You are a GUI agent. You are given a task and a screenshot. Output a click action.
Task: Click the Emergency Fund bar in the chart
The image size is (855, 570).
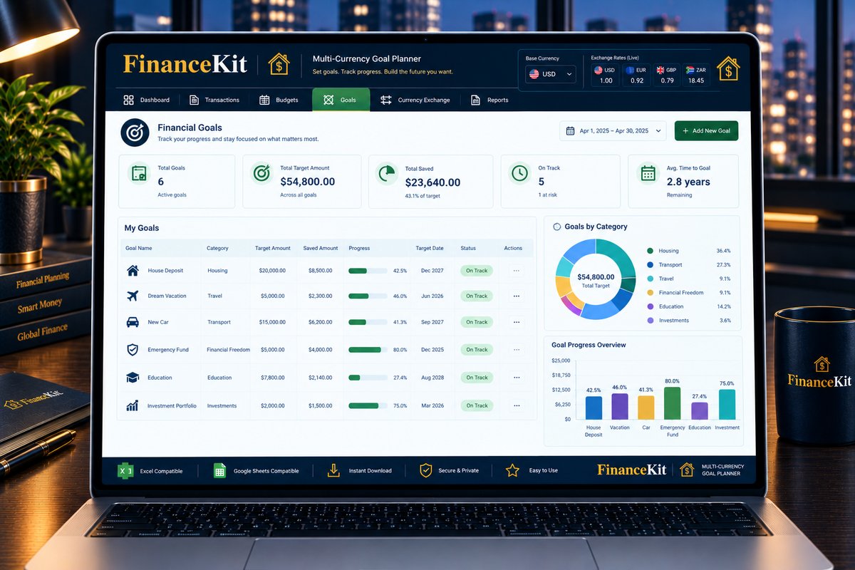(672, 403)
